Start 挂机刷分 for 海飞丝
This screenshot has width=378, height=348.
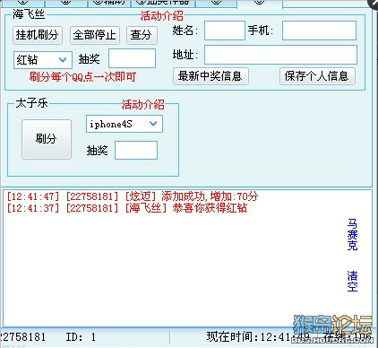tap(38, 35)
